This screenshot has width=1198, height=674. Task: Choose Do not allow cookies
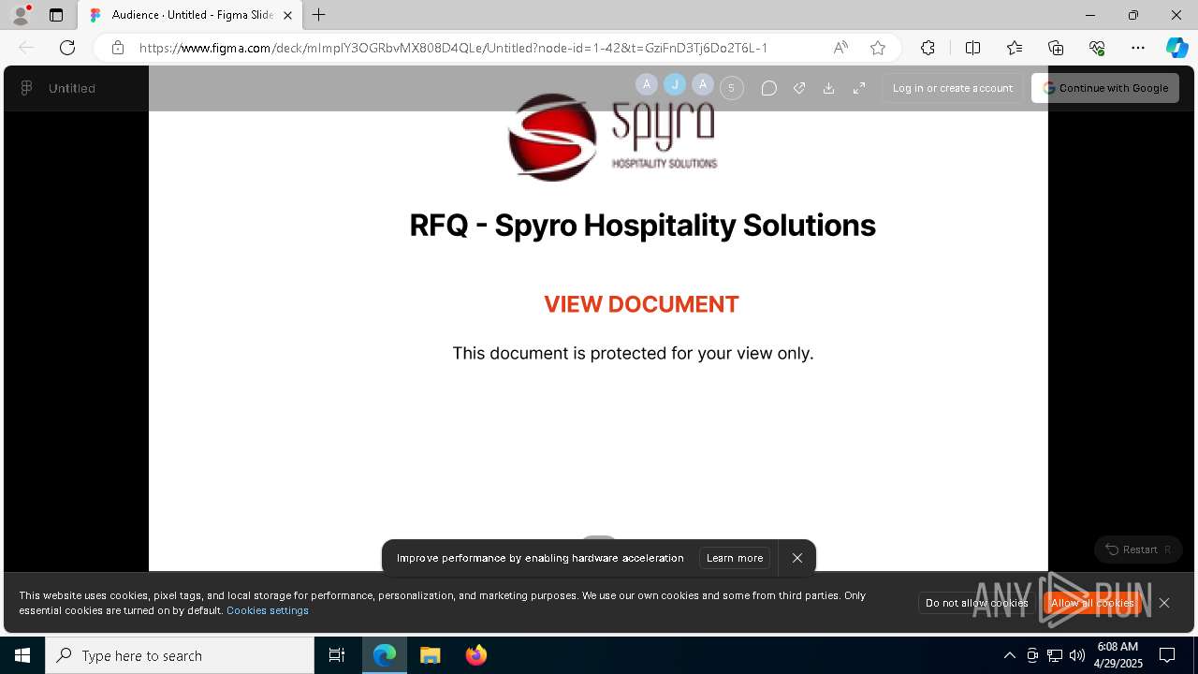pyautogui.click(x=977, y=603)
